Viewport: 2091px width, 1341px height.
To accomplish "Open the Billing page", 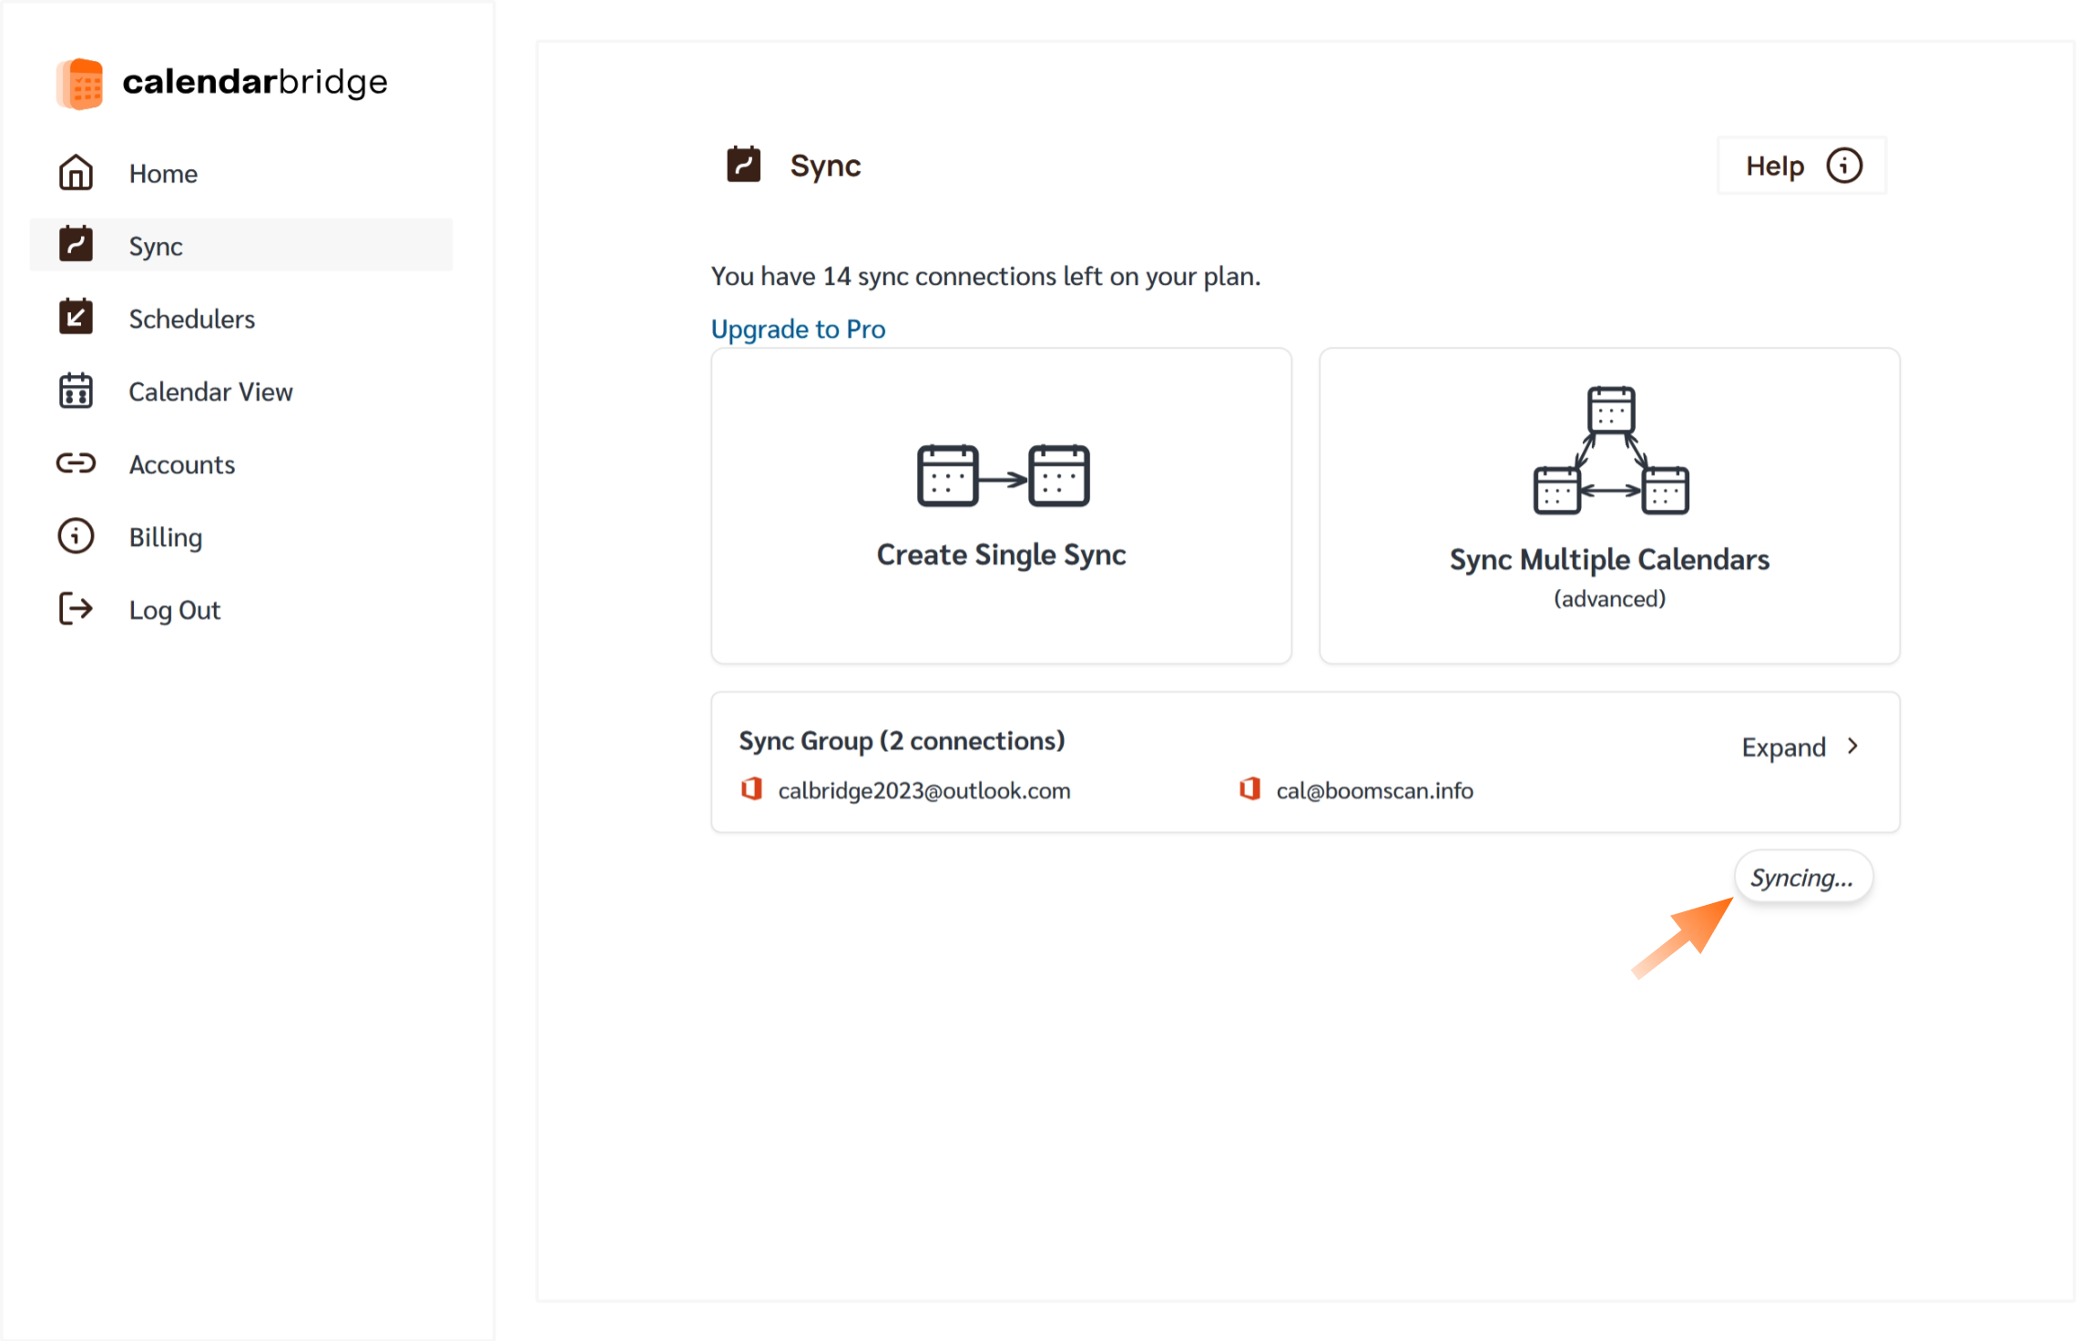I will 241,537.
